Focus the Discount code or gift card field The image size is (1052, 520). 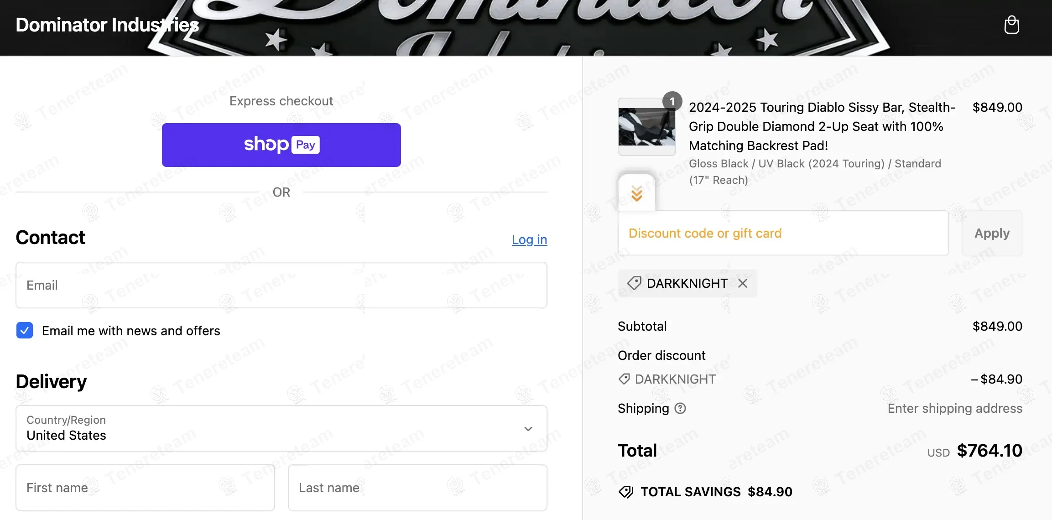click(x=783, y=233)
